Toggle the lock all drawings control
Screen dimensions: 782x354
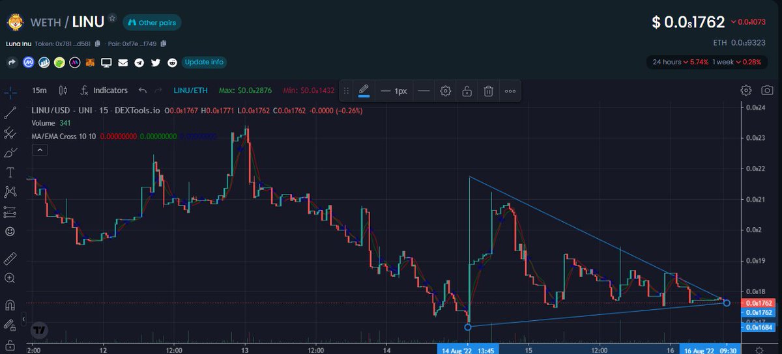(x=10, y=344)
